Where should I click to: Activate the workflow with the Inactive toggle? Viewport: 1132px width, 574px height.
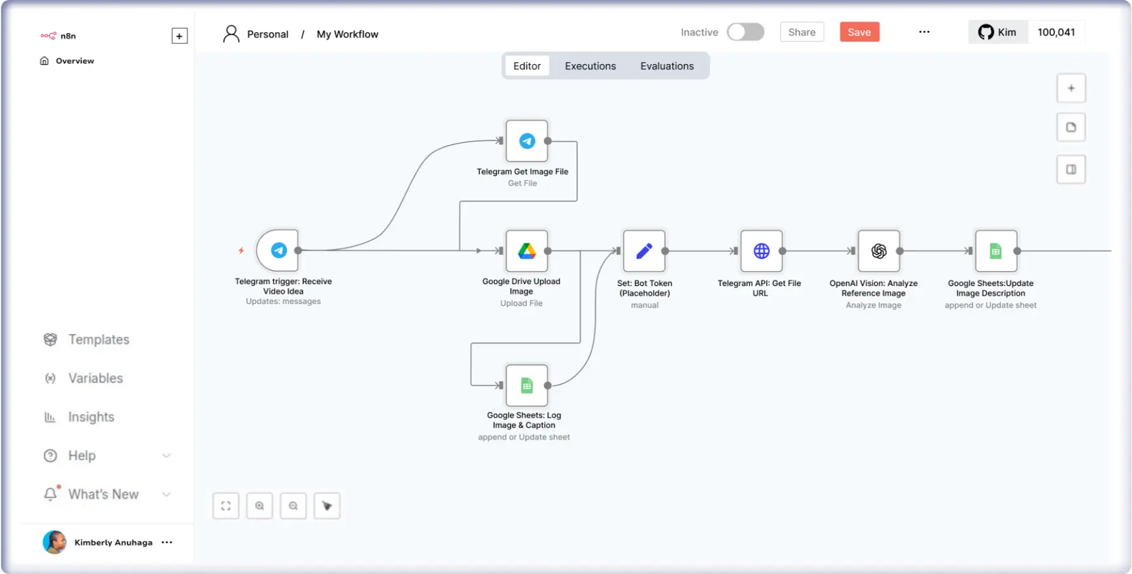(x=745, y=32)
